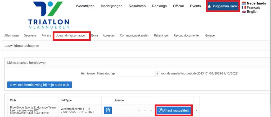Download the Attest mutualiteit document
This screenshot has width=271, height=117.
click(174, 110)
